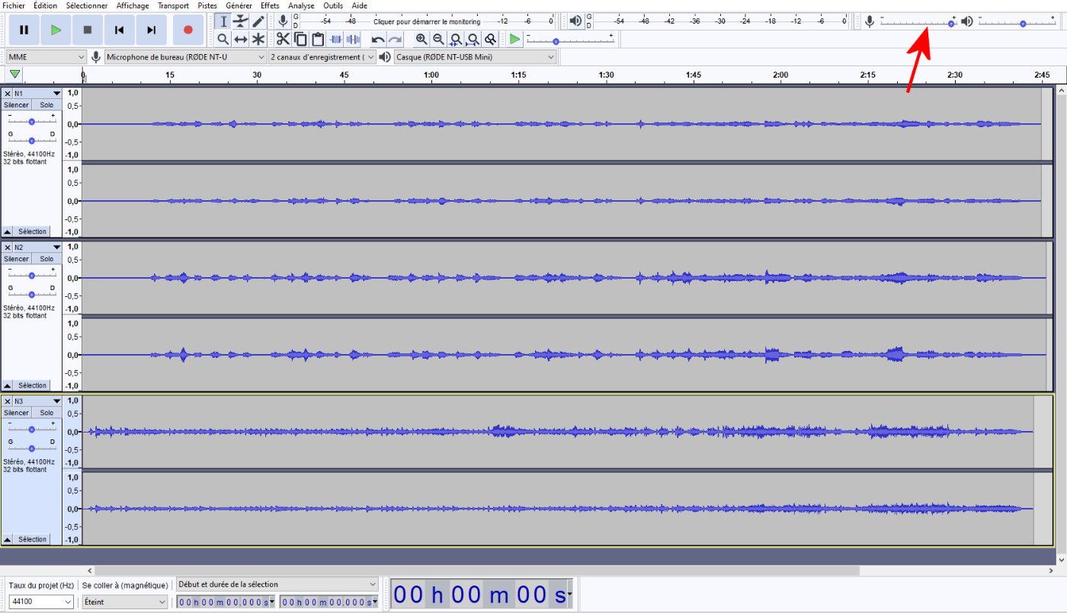Toggle Solo on track N3

tap(47, 413)
